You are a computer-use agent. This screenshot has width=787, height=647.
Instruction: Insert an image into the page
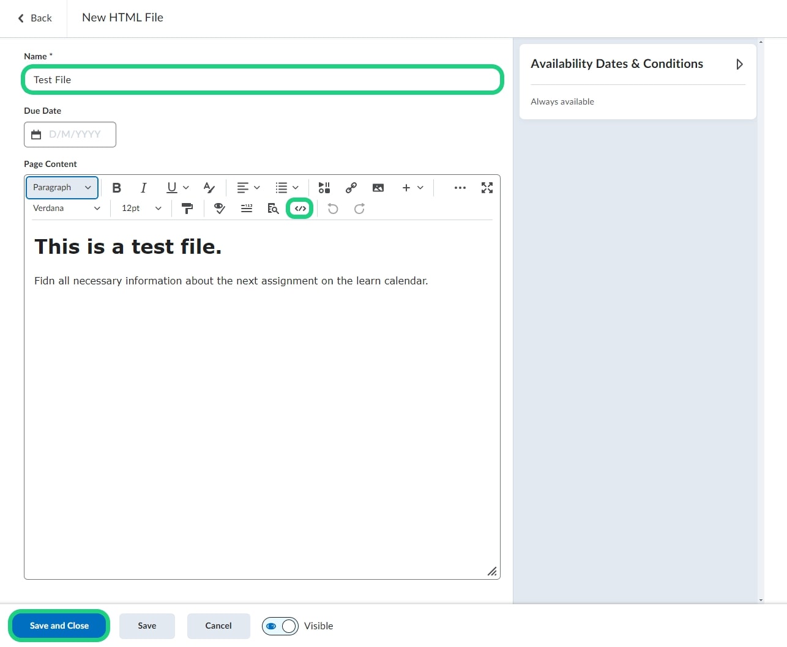pyautogui.click(x=378, y=188)
